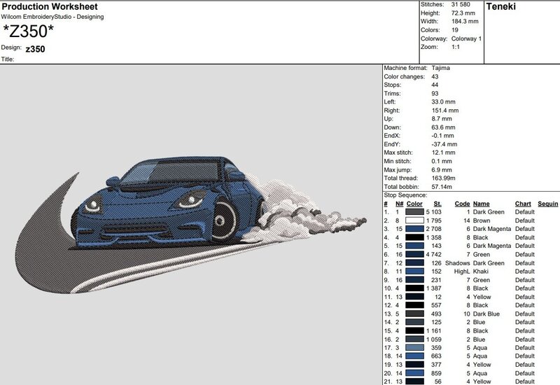Click the Sequin column header
Viewport: 560px width, 385px height.
click(547, 203)
